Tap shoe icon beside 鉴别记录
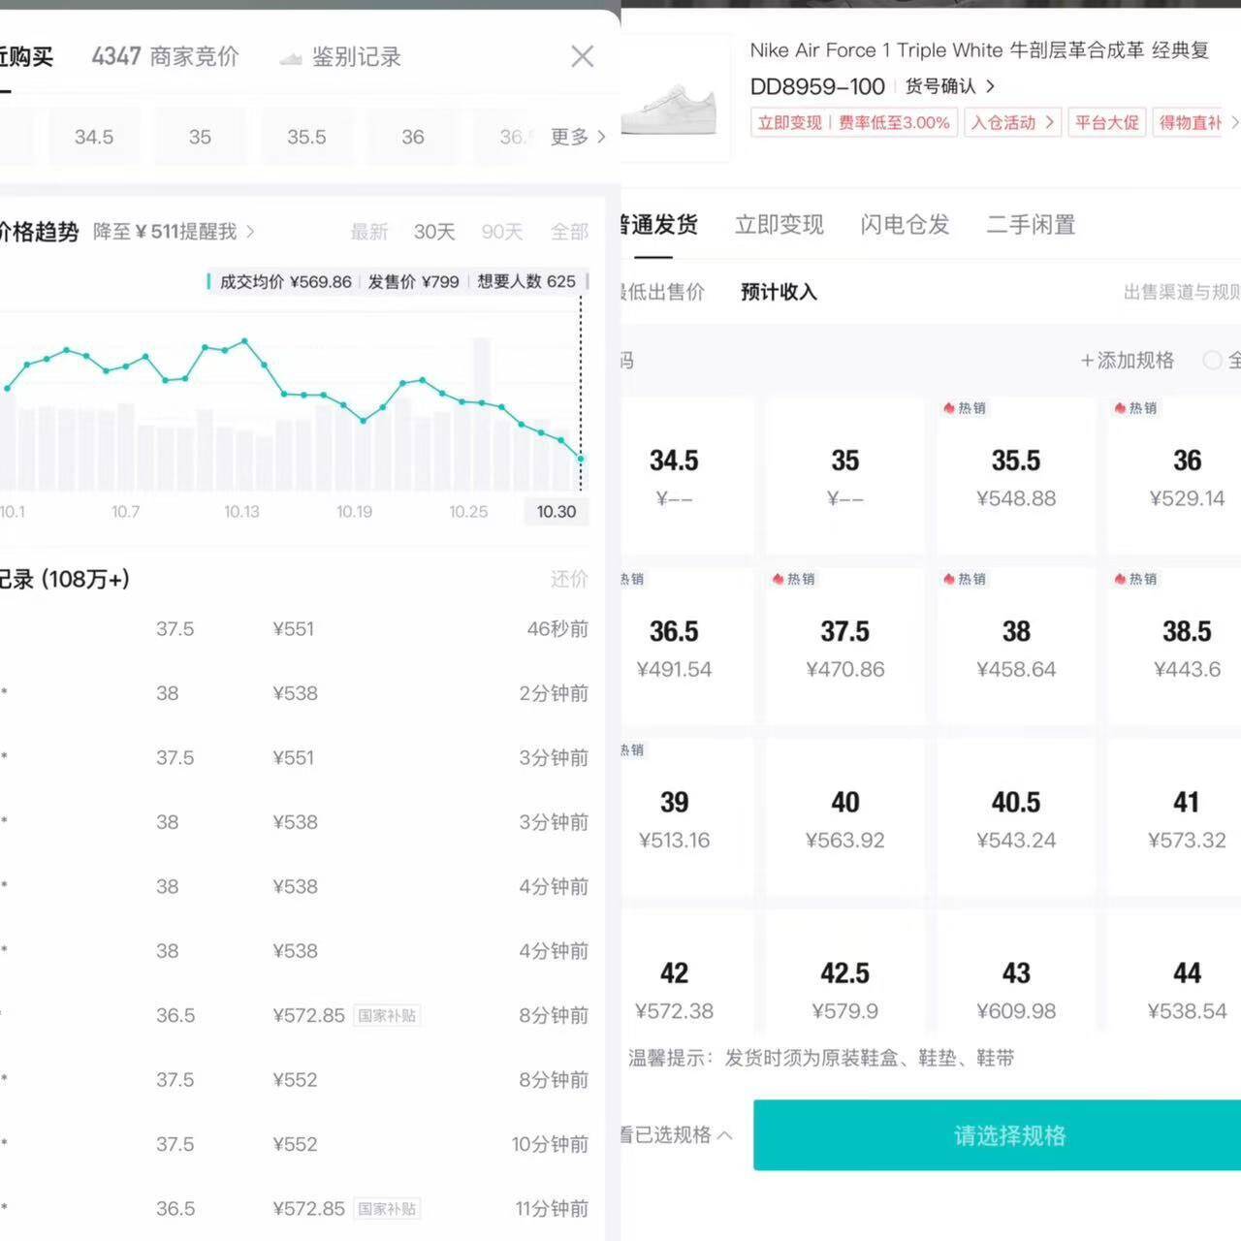1241x1241 pixels. pyautogui.click(x=291, y=59)
